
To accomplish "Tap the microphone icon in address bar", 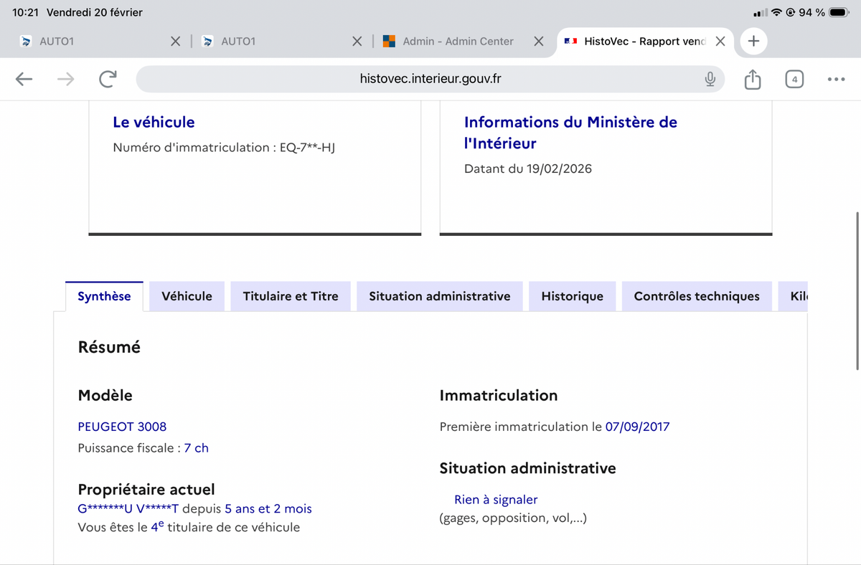I will pyautogui.click(x=710, y=79).
